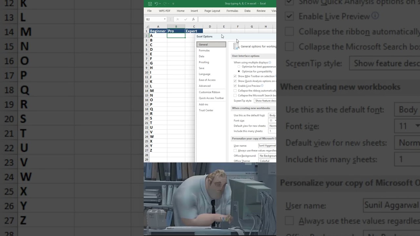Select Optimize for compatibility radio button
420x236 pixels.
(239, 71)
